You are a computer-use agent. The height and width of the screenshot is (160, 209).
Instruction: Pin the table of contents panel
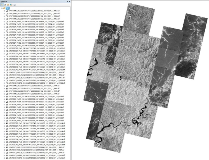66,2
